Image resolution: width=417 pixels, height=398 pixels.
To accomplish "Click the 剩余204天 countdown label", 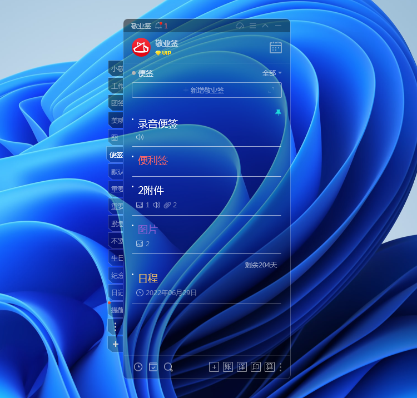I will point(261,265).
